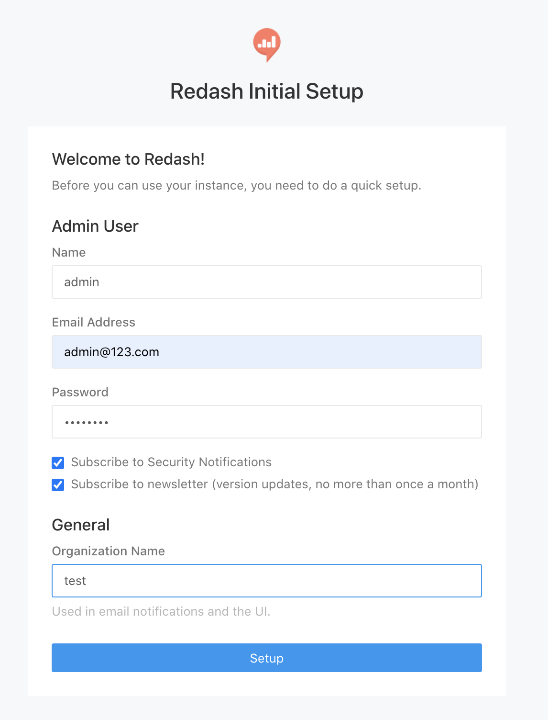Click the "General" section heading
The height and width of the screenshot is (720, 548).
click(x=81, y=525)
